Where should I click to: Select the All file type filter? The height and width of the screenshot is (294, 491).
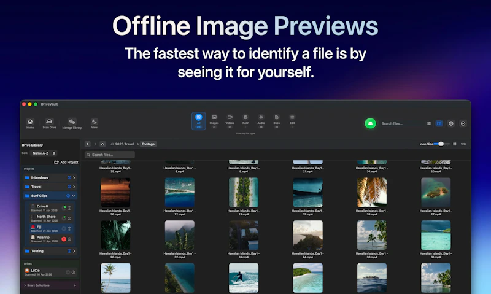click(x=198, y=120)
